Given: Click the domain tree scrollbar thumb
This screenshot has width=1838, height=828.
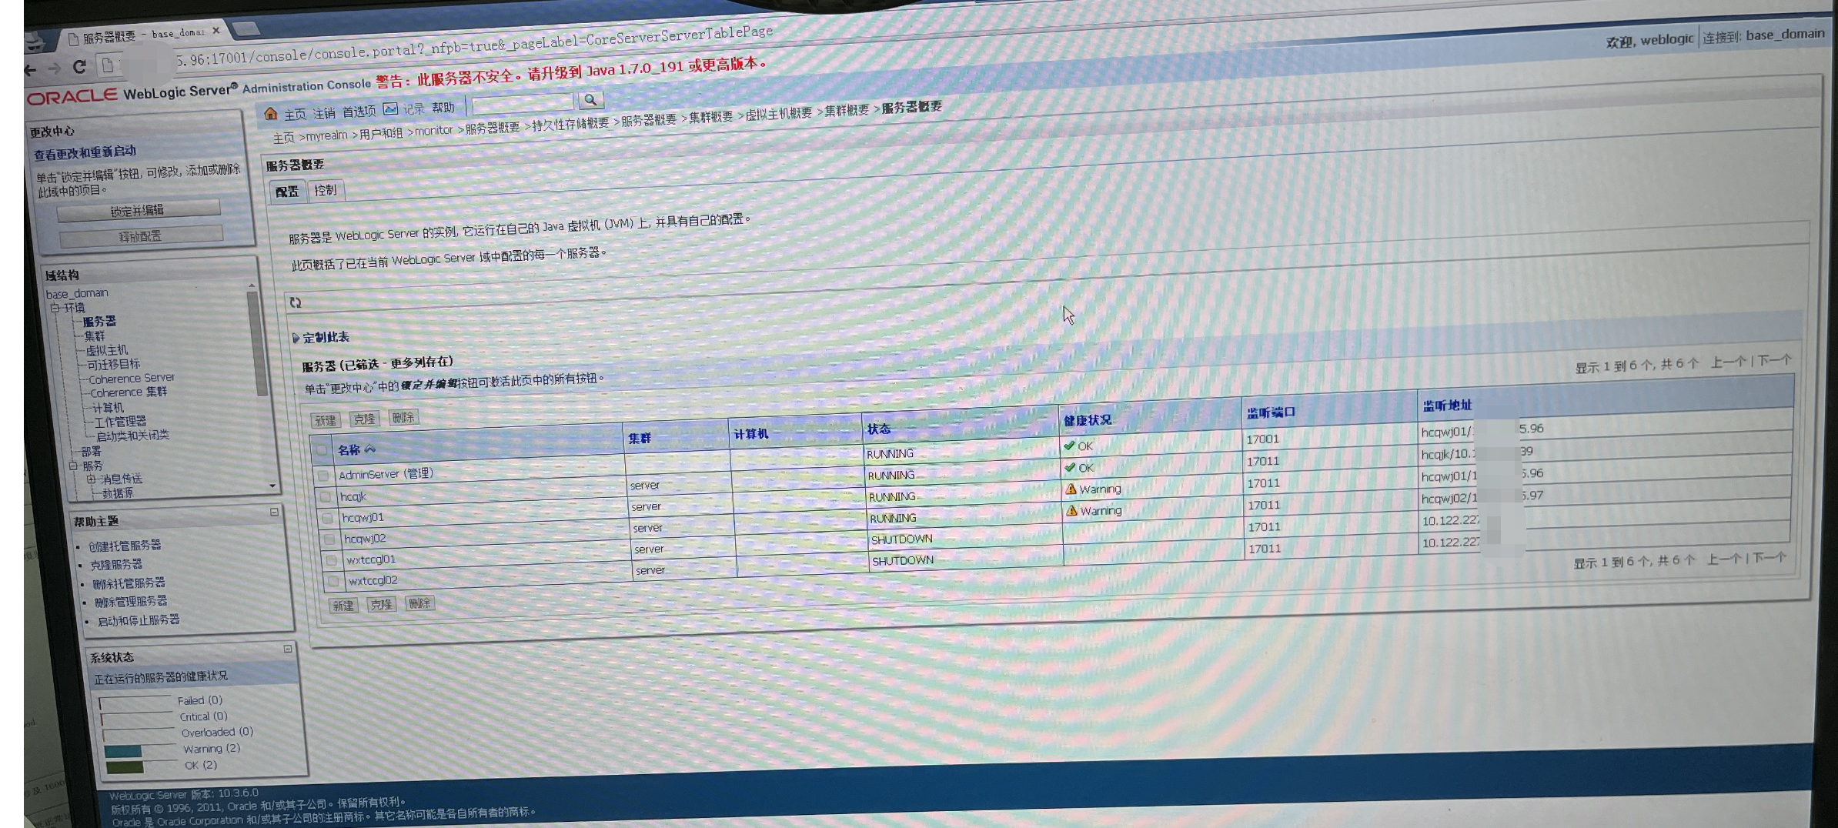Looking at the screenshot, I should [258, 344].
